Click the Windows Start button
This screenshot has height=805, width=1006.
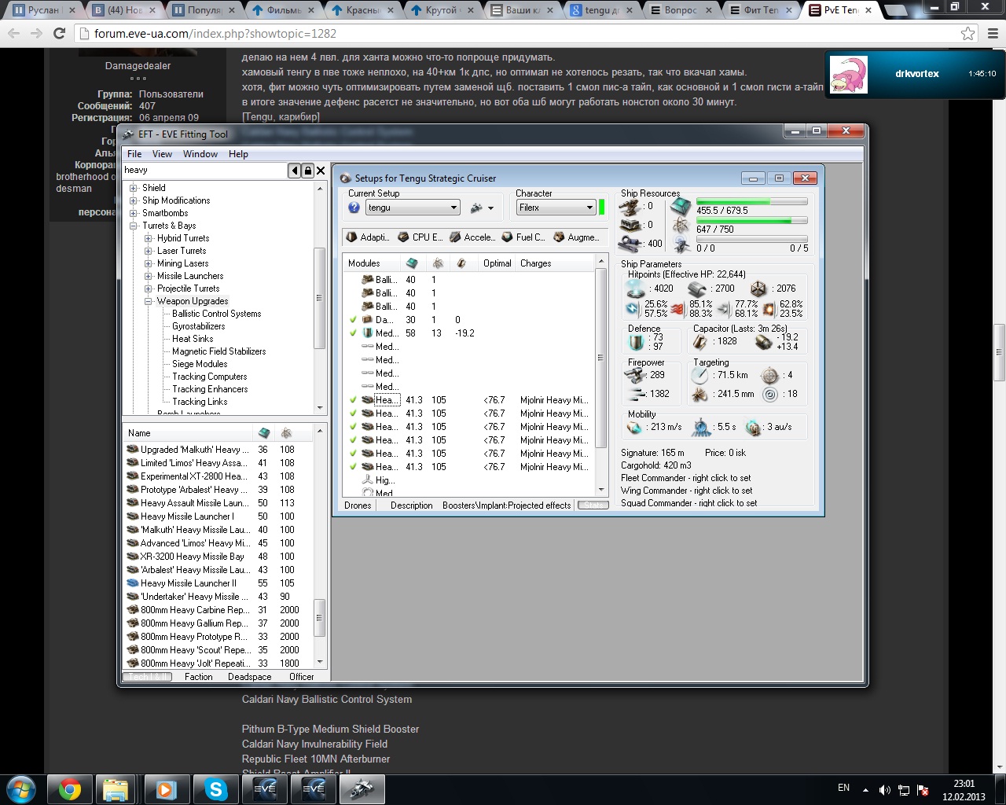pyautogui.click(x=20, y=788)
